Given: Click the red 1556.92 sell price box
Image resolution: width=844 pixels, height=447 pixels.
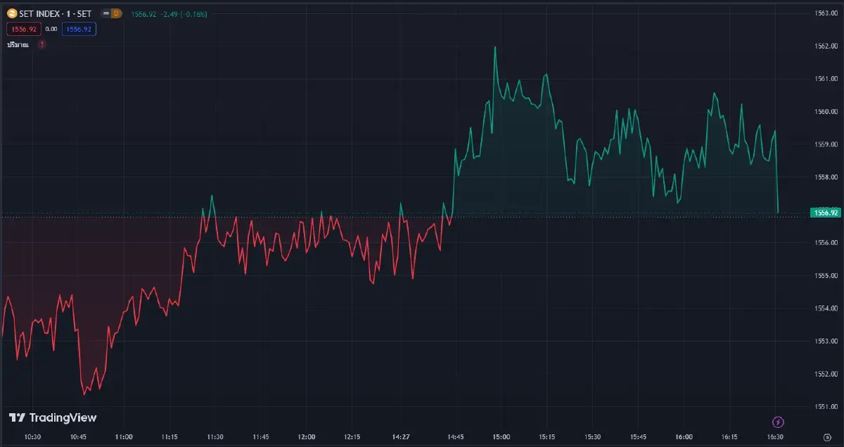Looking at the screenshot, I should [23, 29].
